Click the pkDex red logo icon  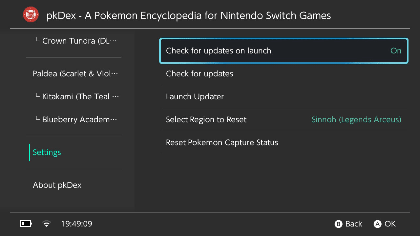(x=31, y=14)
